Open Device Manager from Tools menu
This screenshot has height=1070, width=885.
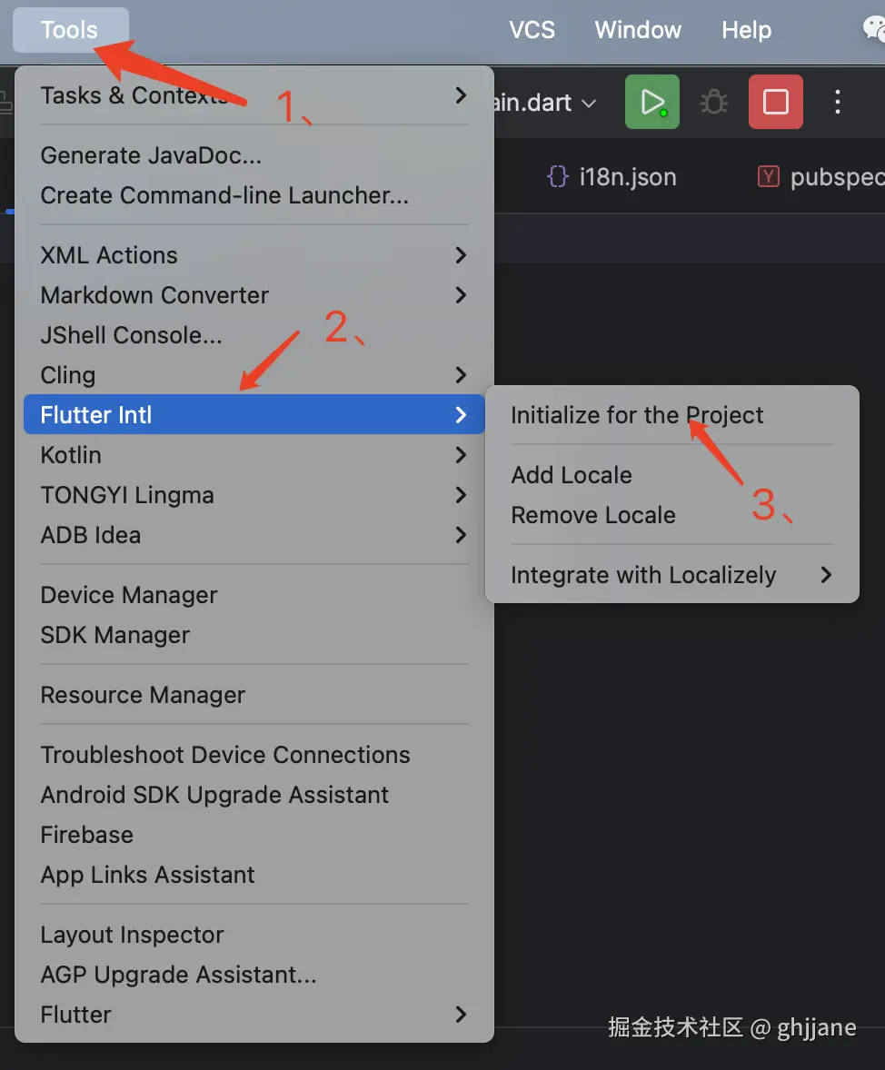129,595
